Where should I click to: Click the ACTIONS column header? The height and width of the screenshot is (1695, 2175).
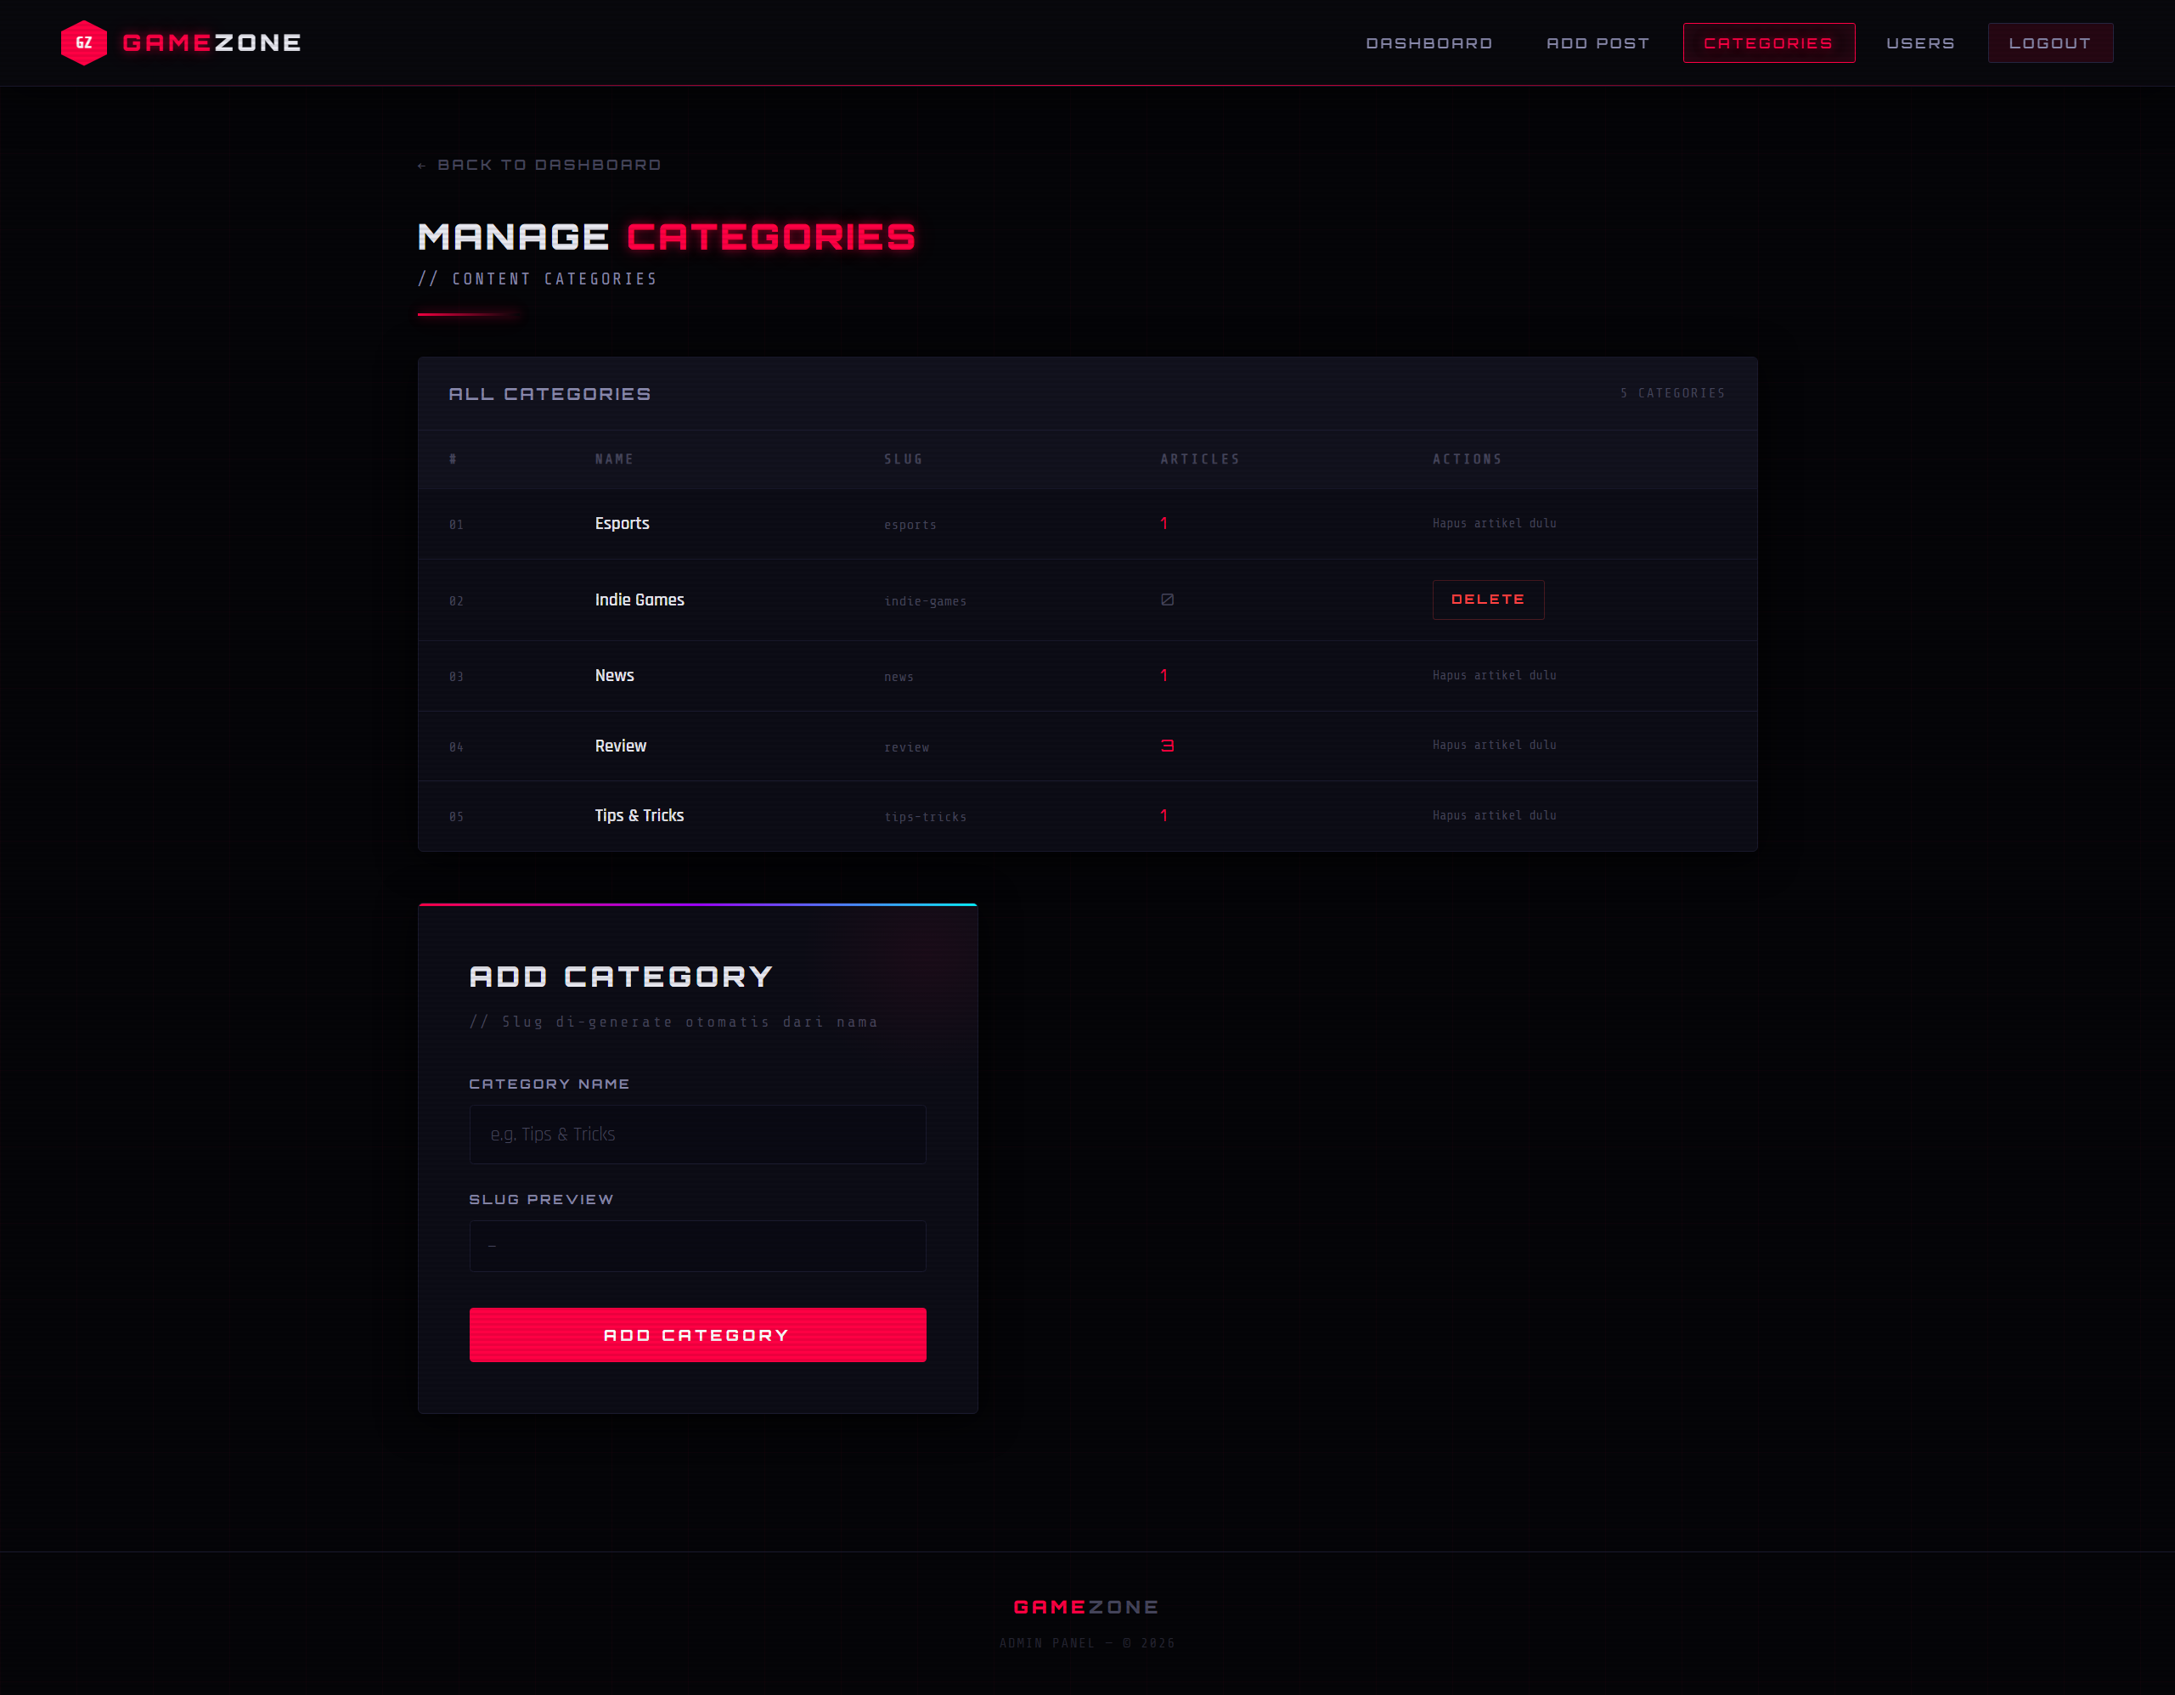point(1467,459)
